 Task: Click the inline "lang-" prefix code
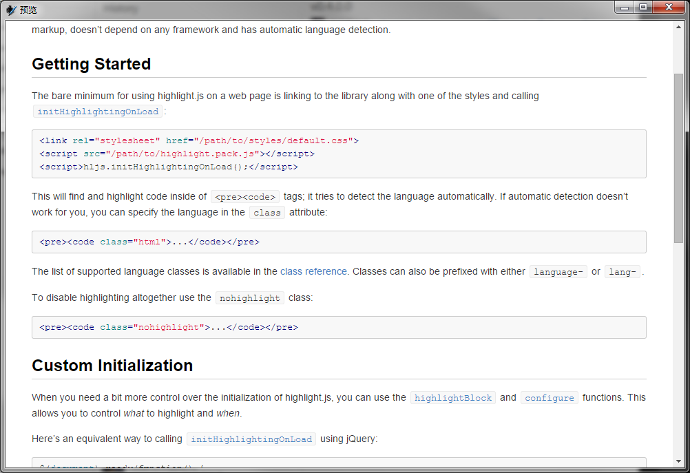click(623, 272)
